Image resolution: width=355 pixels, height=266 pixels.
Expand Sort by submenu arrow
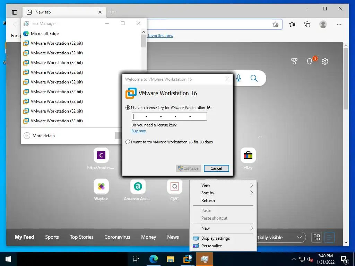pyautogui.click(x=251, y=193)
